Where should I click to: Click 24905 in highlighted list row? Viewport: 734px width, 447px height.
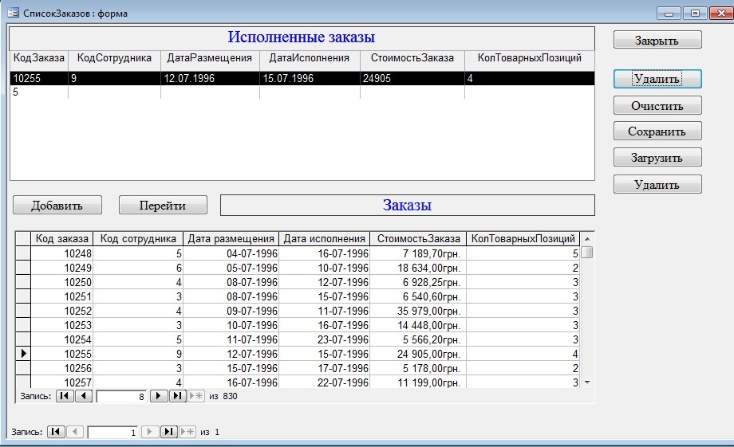[x=377, y=78]
